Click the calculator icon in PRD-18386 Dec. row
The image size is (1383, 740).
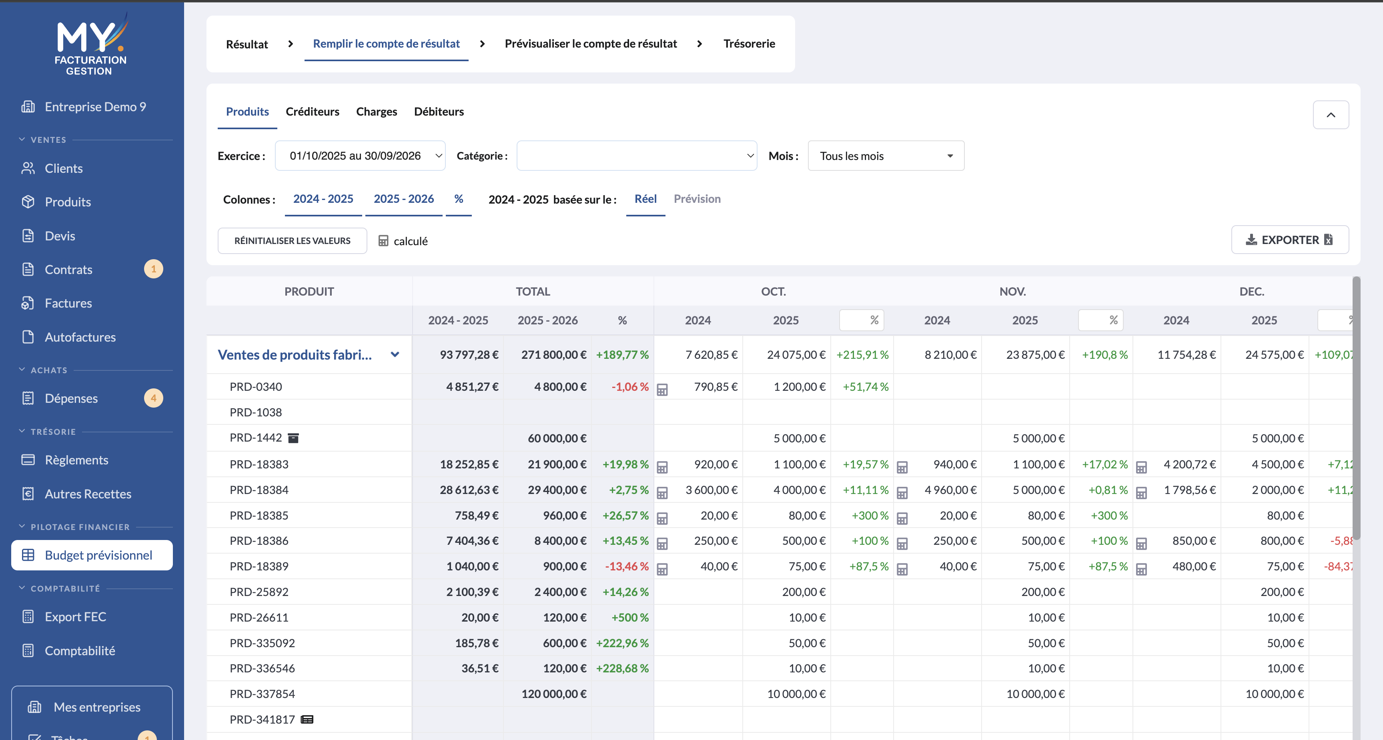point(1141,544)
